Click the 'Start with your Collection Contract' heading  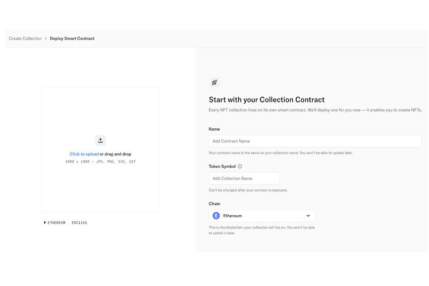click(267, 100)
